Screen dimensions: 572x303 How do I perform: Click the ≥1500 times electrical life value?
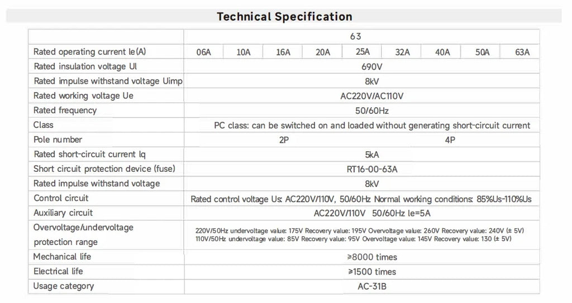click(371, 272)
